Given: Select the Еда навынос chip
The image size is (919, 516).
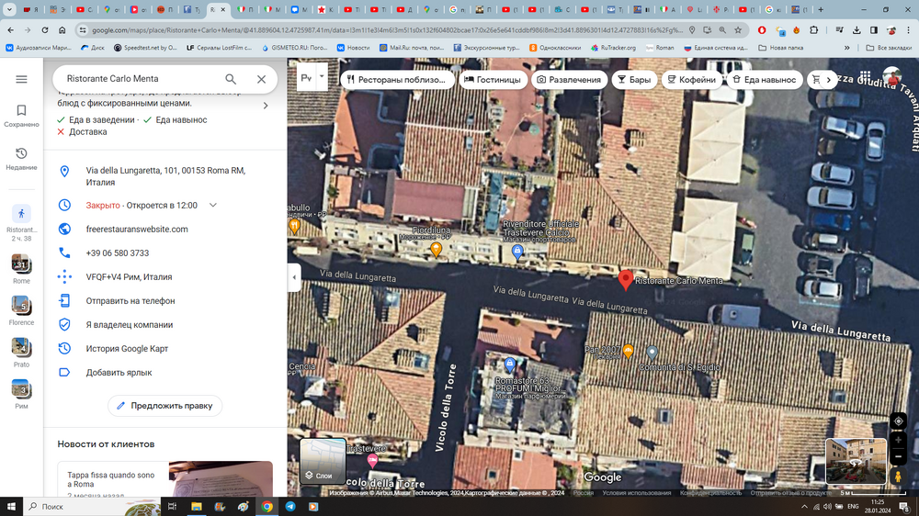Looking at the screenshot, I should coord(765,80).
